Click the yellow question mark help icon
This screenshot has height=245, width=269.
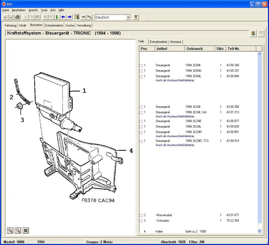(x=135, y=17)
